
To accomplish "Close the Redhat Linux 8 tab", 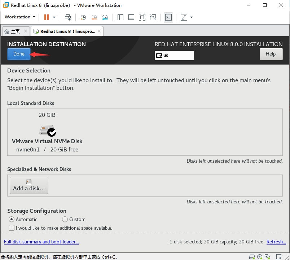I will (x=99, y=31).
